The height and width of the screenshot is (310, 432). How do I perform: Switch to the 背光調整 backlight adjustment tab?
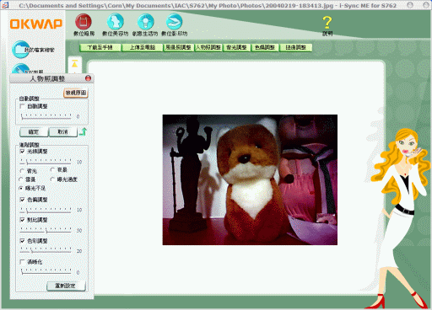click(237, 47)
